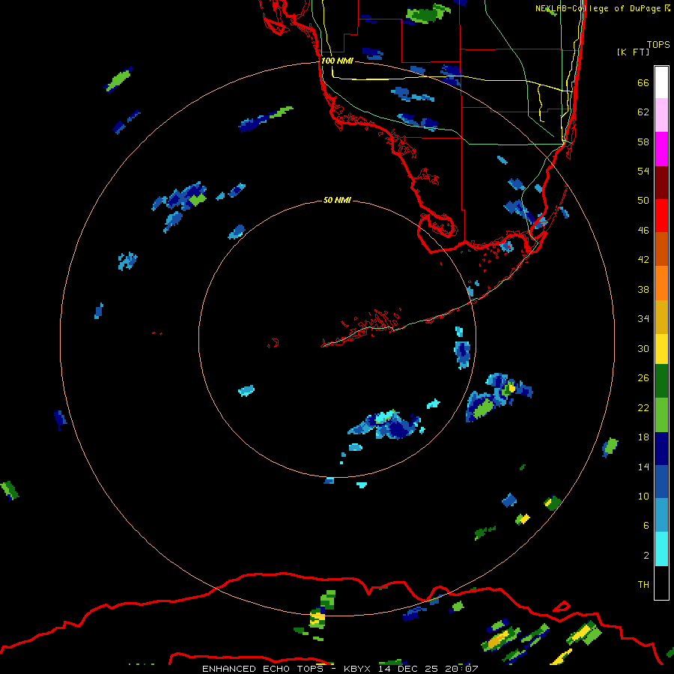The width and height of the screenshot is (674, 674).
Task: Click the magenta 58 legend swatch
Action: 661,149
